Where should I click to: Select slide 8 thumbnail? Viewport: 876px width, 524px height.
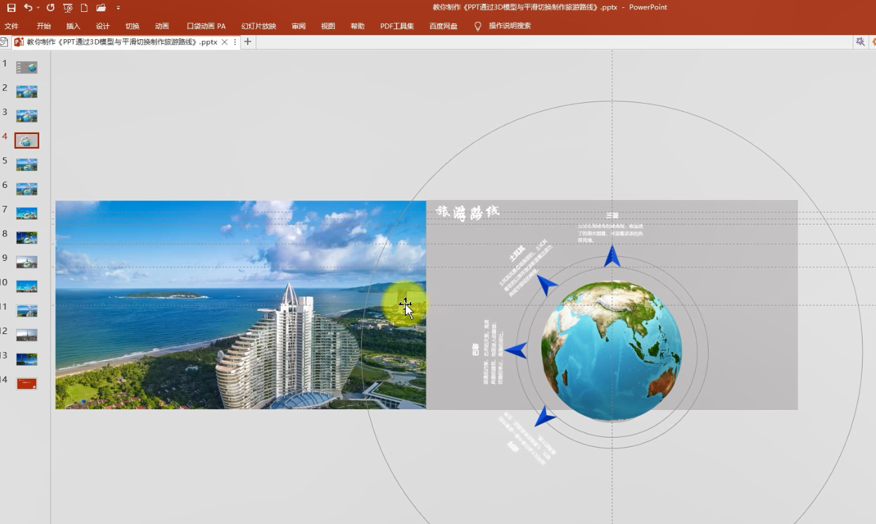[27, 237]
